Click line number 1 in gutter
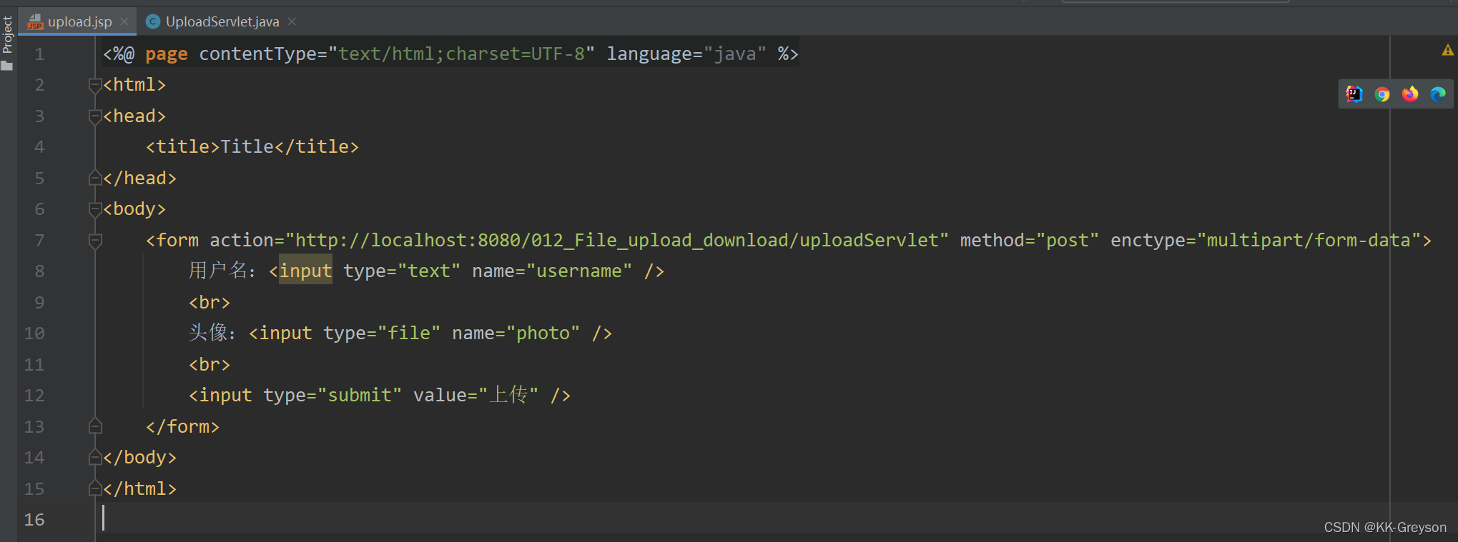 pos(39,54)
